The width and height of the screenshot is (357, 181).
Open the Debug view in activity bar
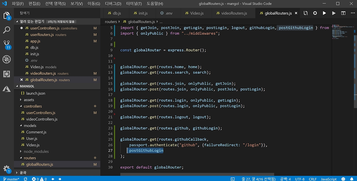point(6,59)
